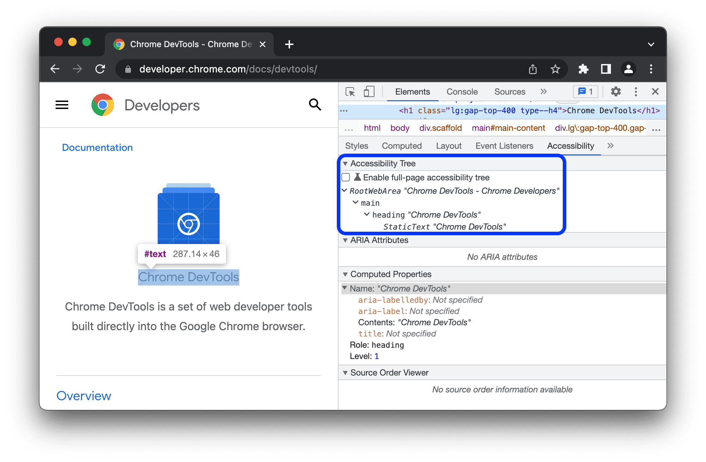Select the Styles sub-panel tab
The height and width of the screenshot is (462, 706).
pos(358,145)
